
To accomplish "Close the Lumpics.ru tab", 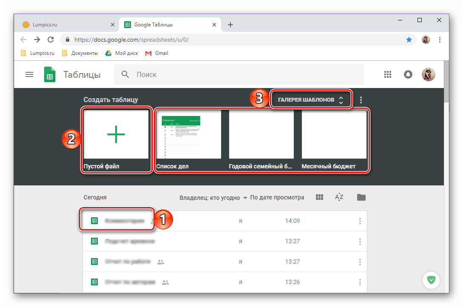I will click(x=113, y=25).
